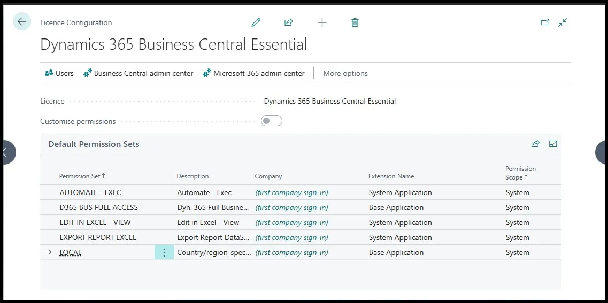
Task: Click System scope cell for LOCAL row
Action: click(517, 253)
